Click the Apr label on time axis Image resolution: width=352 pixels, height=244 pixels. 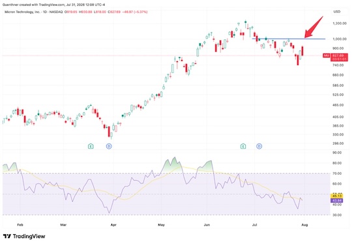click(113, 224)
